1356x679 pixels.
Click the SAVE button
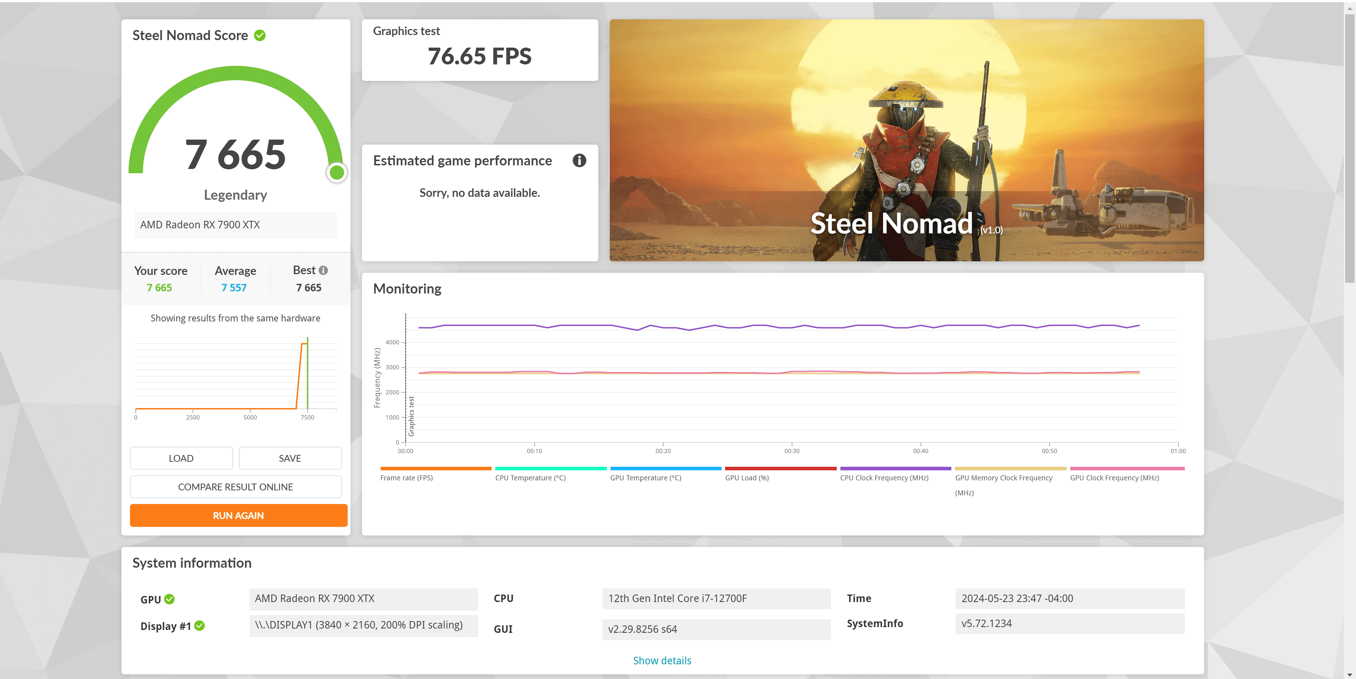coord(290,458)
